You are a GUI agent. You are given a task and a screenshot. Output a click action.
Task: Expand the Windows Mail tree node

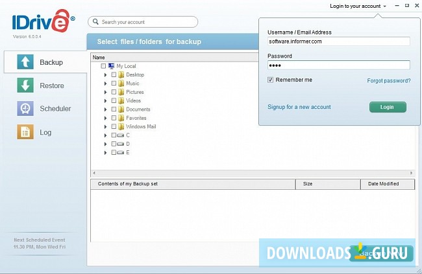[105, 127]
